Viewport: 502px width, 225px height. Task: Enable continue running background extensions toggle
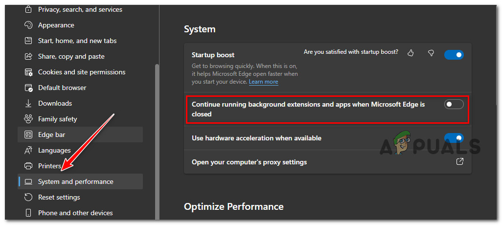tap(454, 104)
